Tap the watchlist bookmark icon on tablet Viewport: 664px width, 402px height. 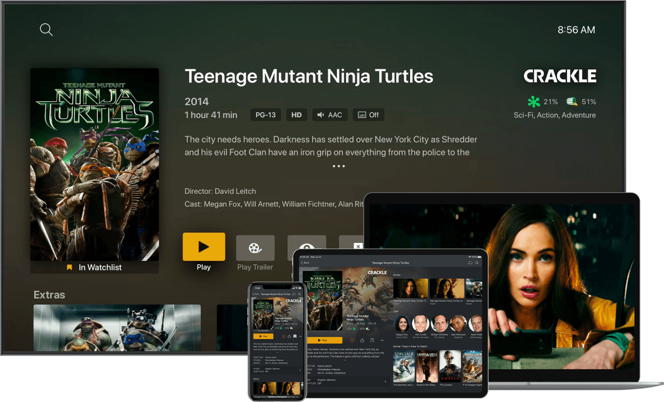[x=372, y=340]
